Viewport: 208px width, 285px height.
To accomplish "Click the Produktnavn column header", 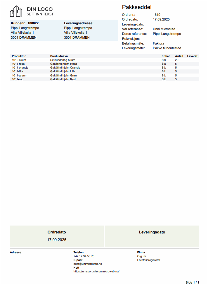I will click(59, 56).
